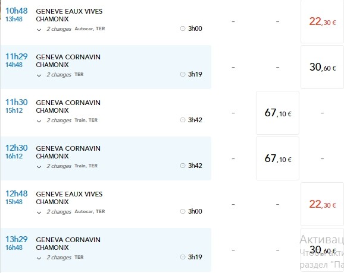The width and height of the screenshot is (344, 273).
Task: Select the 30,60 € fare for the 11h29 departure
Action: (x=322, y=67)
